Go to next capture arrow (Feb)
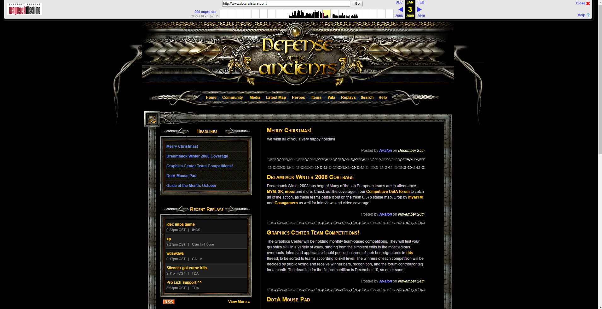 [420, 9]
